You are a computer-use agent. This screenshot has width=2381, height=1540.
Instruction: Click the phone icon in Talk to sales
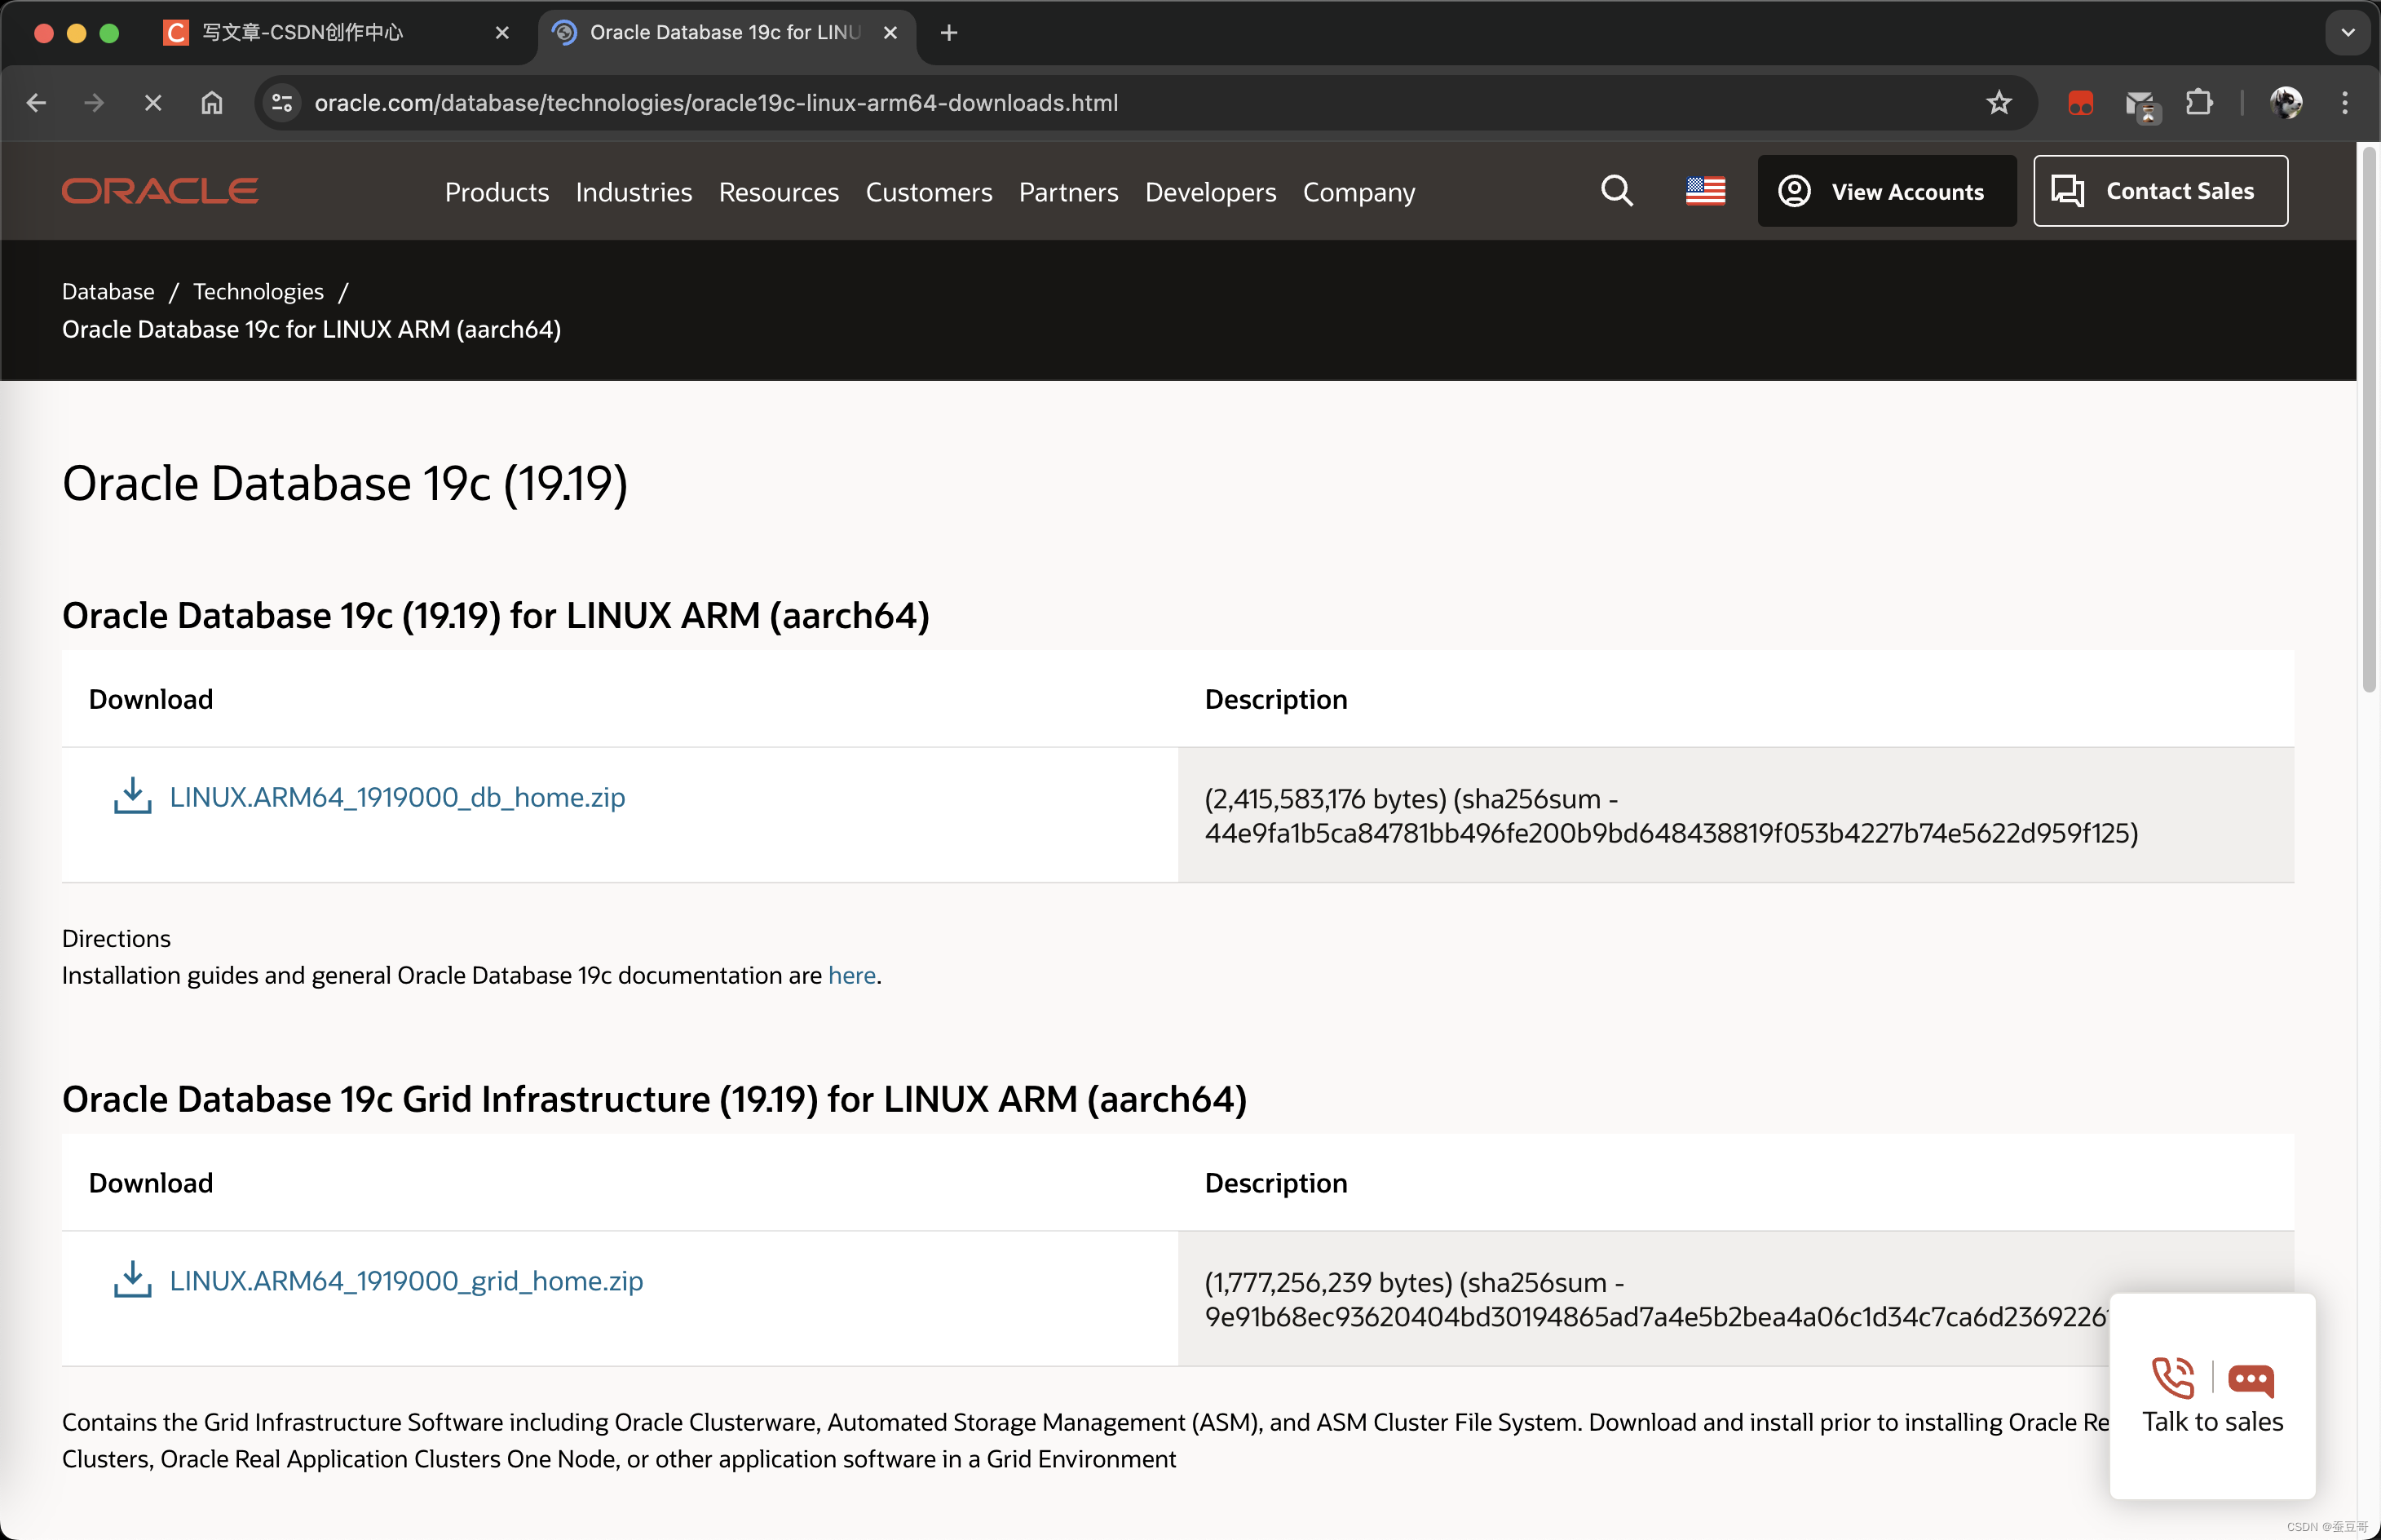[x=2172, y=1378]
